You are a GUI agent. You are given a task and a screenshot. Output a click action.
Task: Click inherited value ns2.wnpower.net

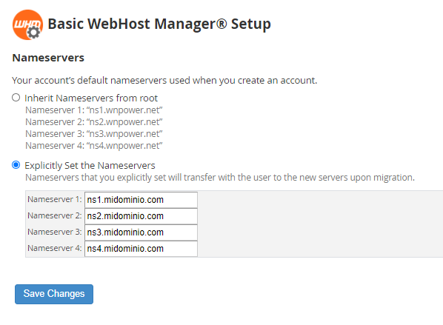click(124, 122)
